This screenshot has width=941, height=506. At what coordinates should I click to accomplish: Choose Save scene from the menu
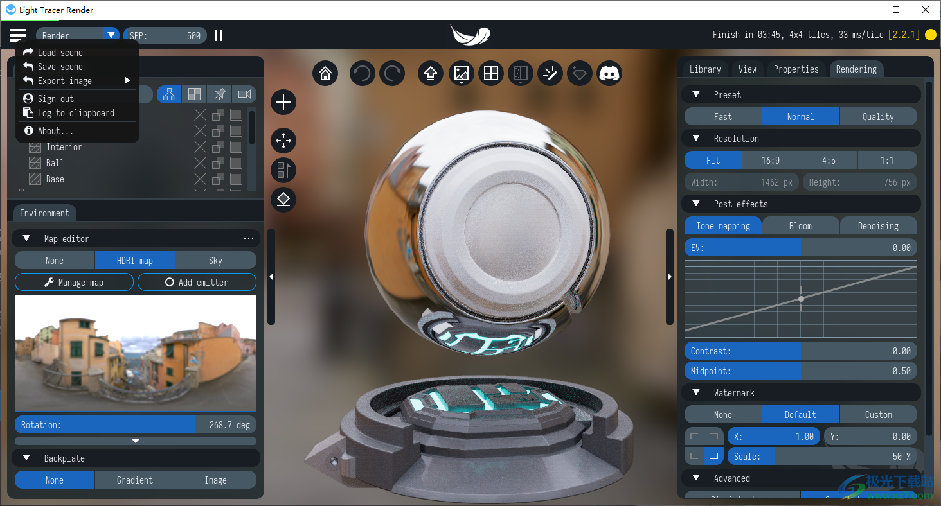pos(60,66)
